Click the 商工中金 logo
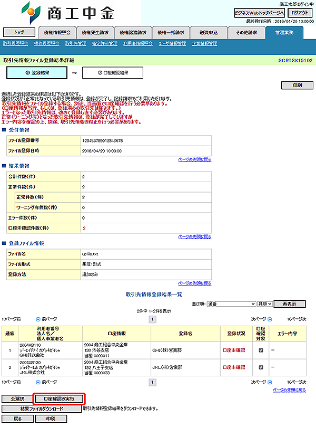This screenshot has width=316, height=427. coord(68,13)
